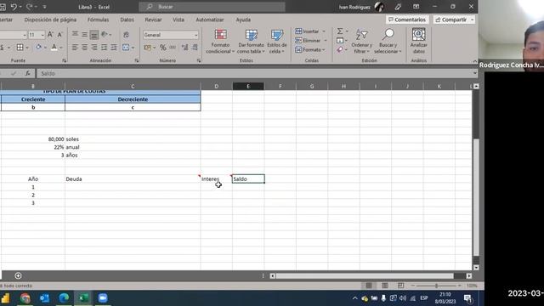This screenshot has width=544, height=306.
Task: Open borders dropdown arrow
Action: pyautogui.click(x=27, y=48)
